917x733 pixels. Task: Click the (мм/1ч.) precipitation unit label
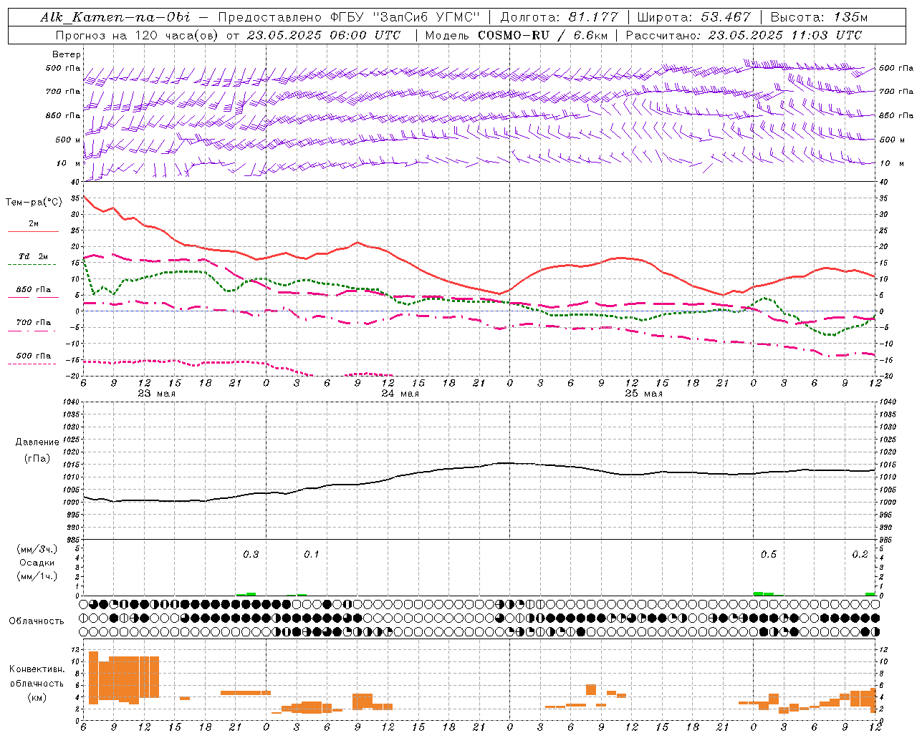(x=37, y=576)
